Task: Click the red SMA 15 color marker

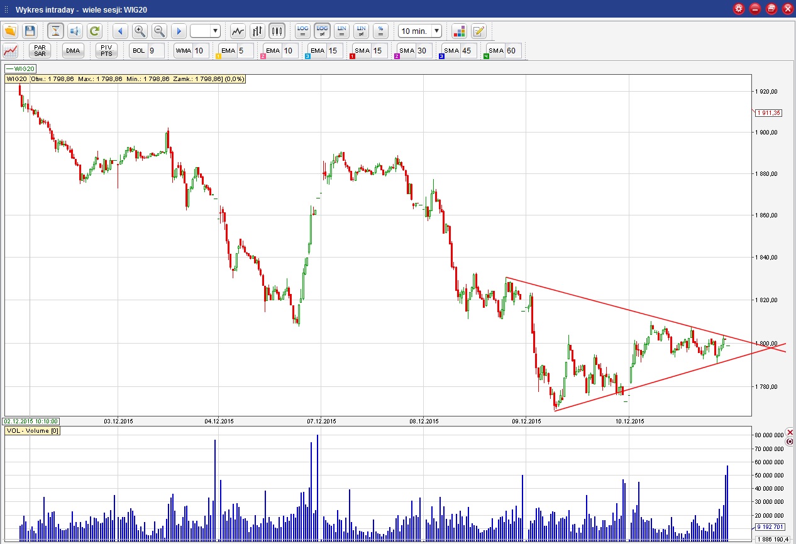Action: coord(353,57)
